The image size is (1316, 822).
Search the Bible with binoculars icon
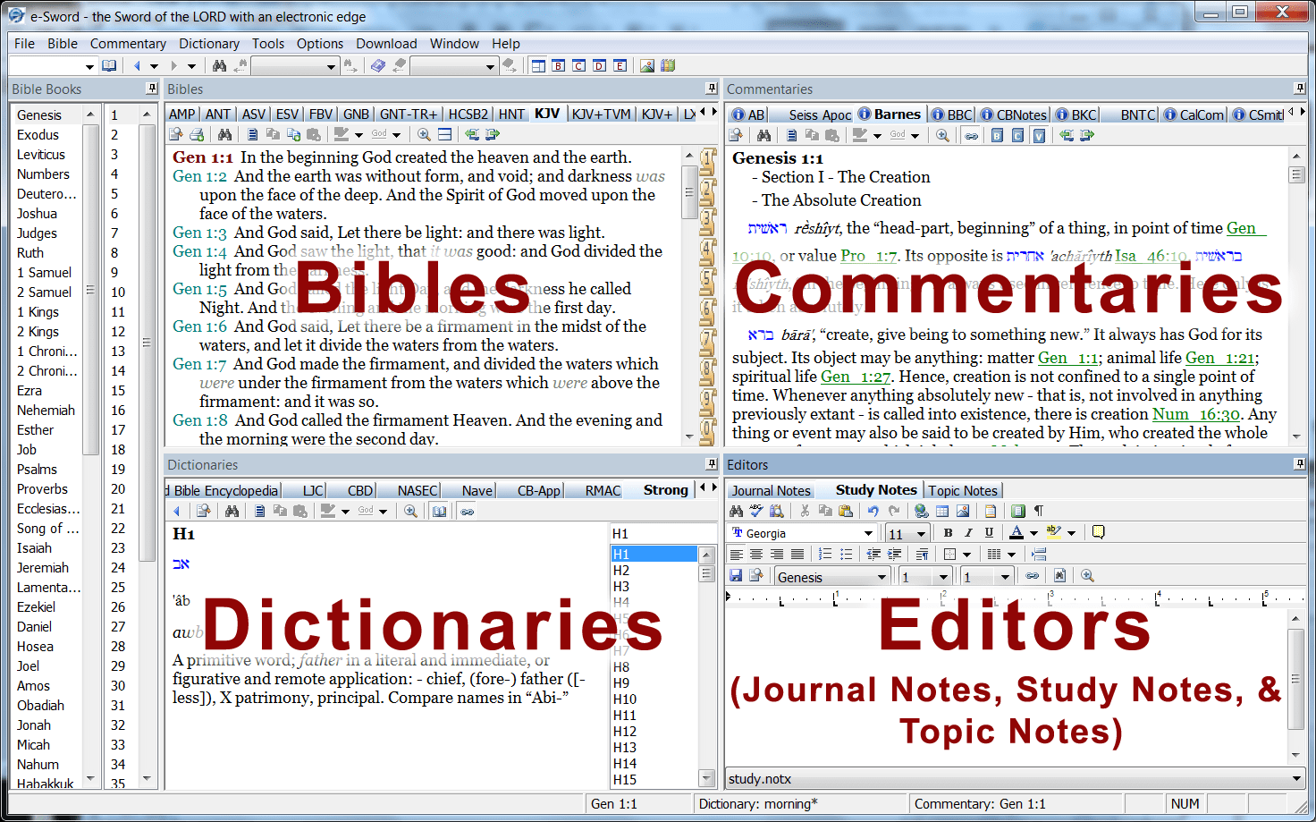(224, 134)
